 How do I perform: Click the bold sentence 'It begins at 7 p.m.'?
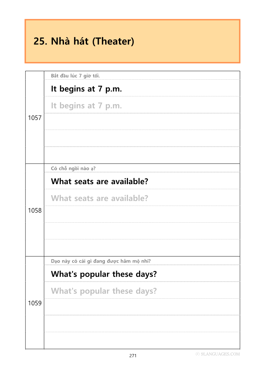tap(86, 89)
